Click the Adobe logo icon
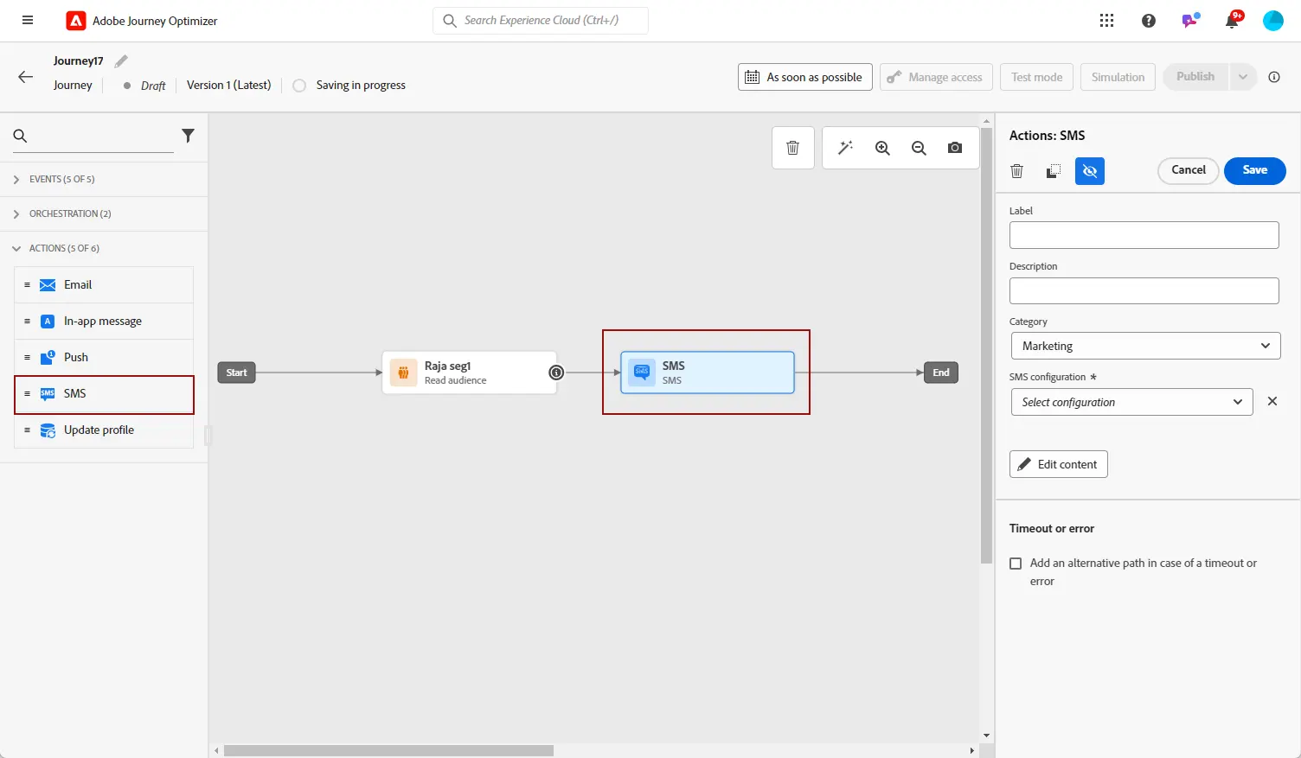Viewport: 1301px width, 758px height. [x=76, y=21]
